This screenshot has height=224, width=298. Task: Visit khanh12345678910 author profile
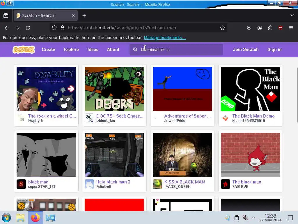pos(249,121)
